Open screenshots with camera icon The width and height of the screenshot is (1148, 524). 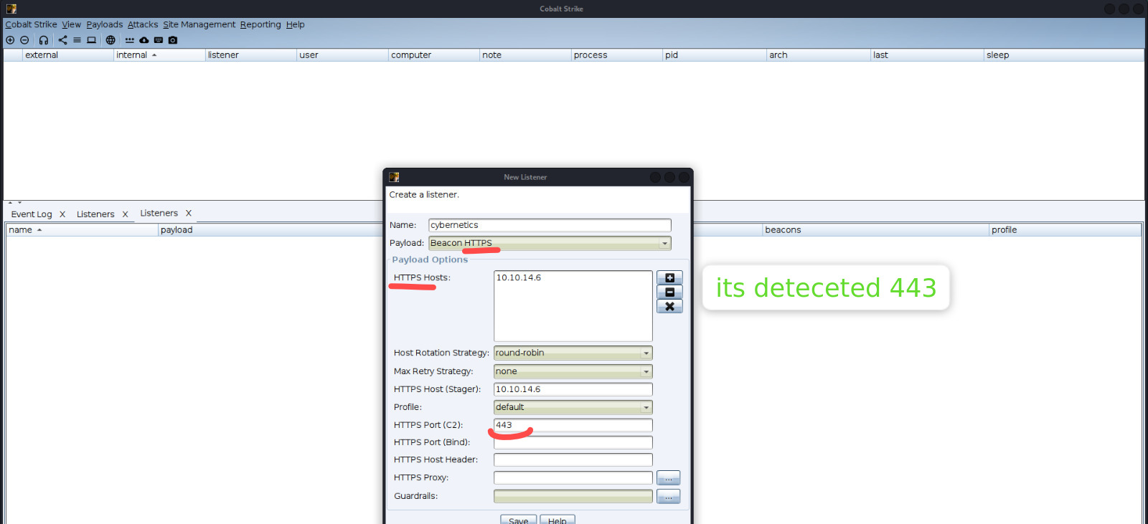(173, 40)
